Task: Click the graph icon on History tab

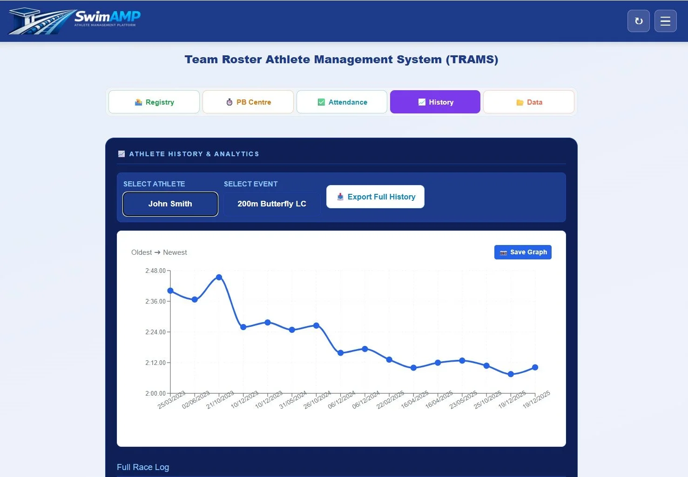Action: point(422,102)
